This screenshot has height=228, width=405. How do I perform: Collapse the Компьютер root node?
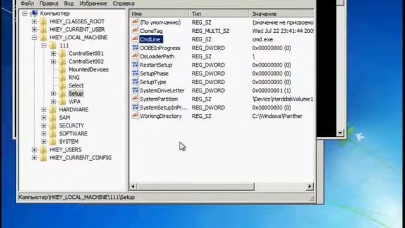25,13
